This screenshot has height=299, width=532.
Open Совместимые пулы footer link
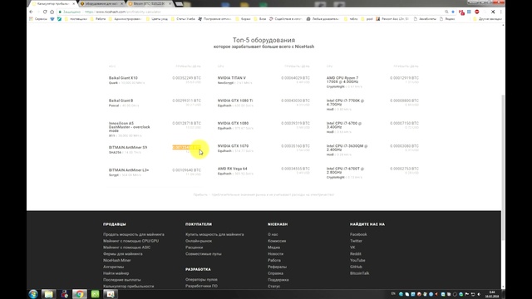pyautogui.click(x=203, y=253)
